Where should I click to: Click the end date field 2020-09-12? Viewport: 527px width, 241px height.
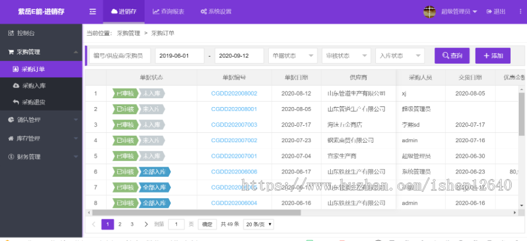click(x=239, y=56)
